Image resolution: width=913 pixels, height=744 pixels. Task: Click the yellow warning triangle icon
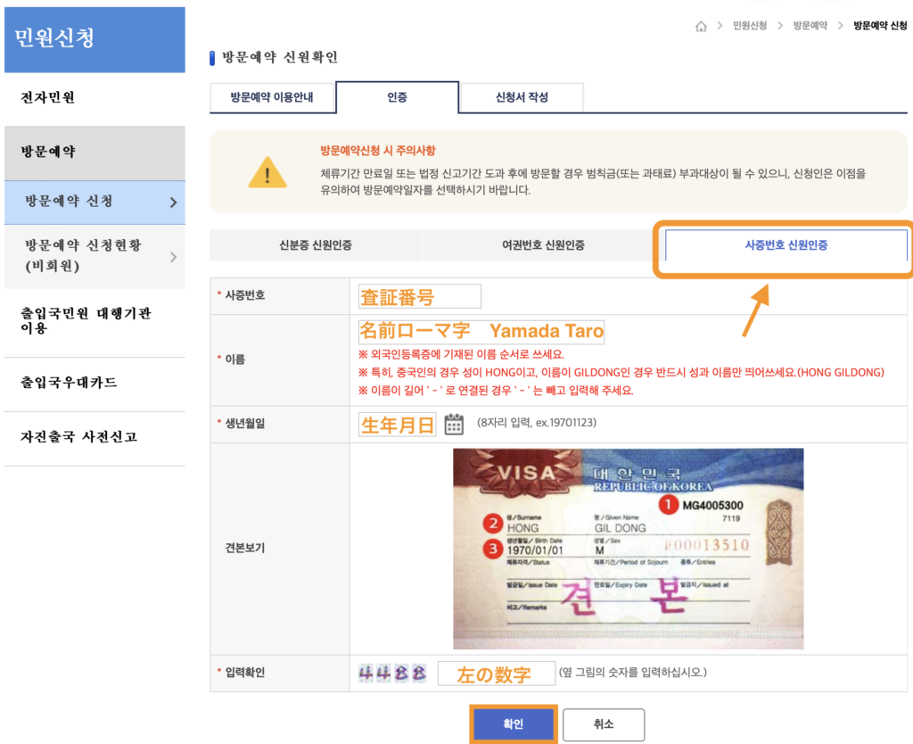point(267,171)
